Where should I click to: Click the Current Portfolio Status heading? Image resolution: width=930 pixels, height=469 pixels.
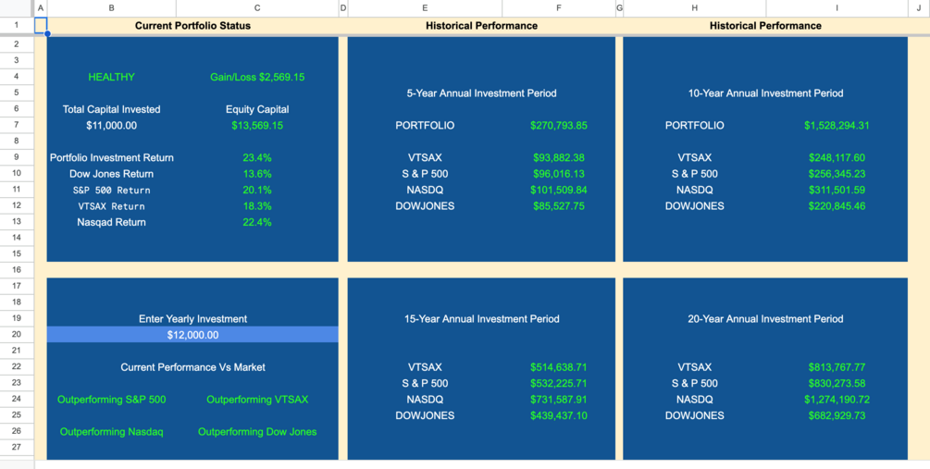tap(192, 26)
